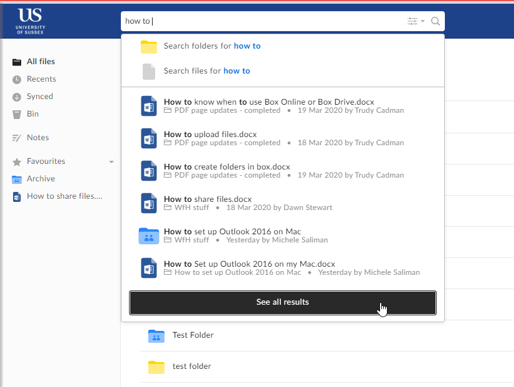Open 'How to know when to use Box Online or Box Drive.docx'
The image size is (514, 387).
[x=269, y=102]
